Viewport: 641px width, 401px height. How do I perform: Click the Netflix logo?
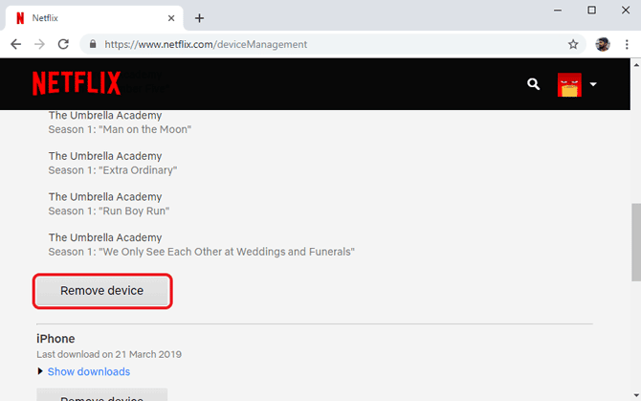77,83
